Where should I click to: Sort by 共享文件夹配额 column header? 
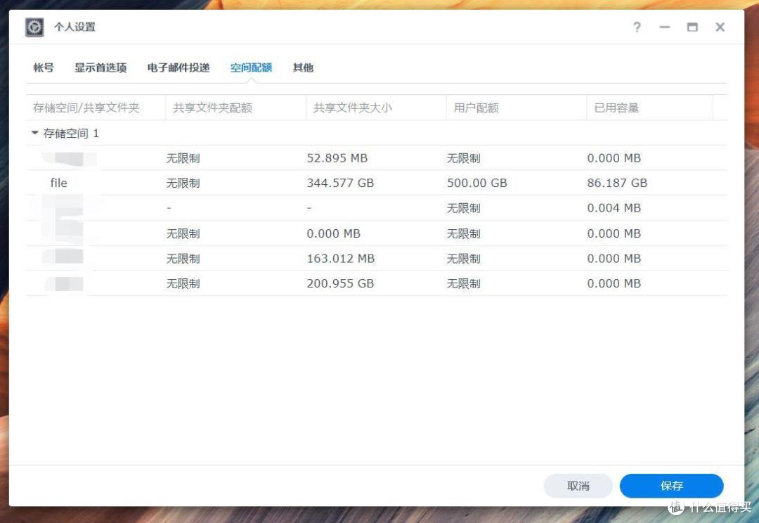point(235,108)
